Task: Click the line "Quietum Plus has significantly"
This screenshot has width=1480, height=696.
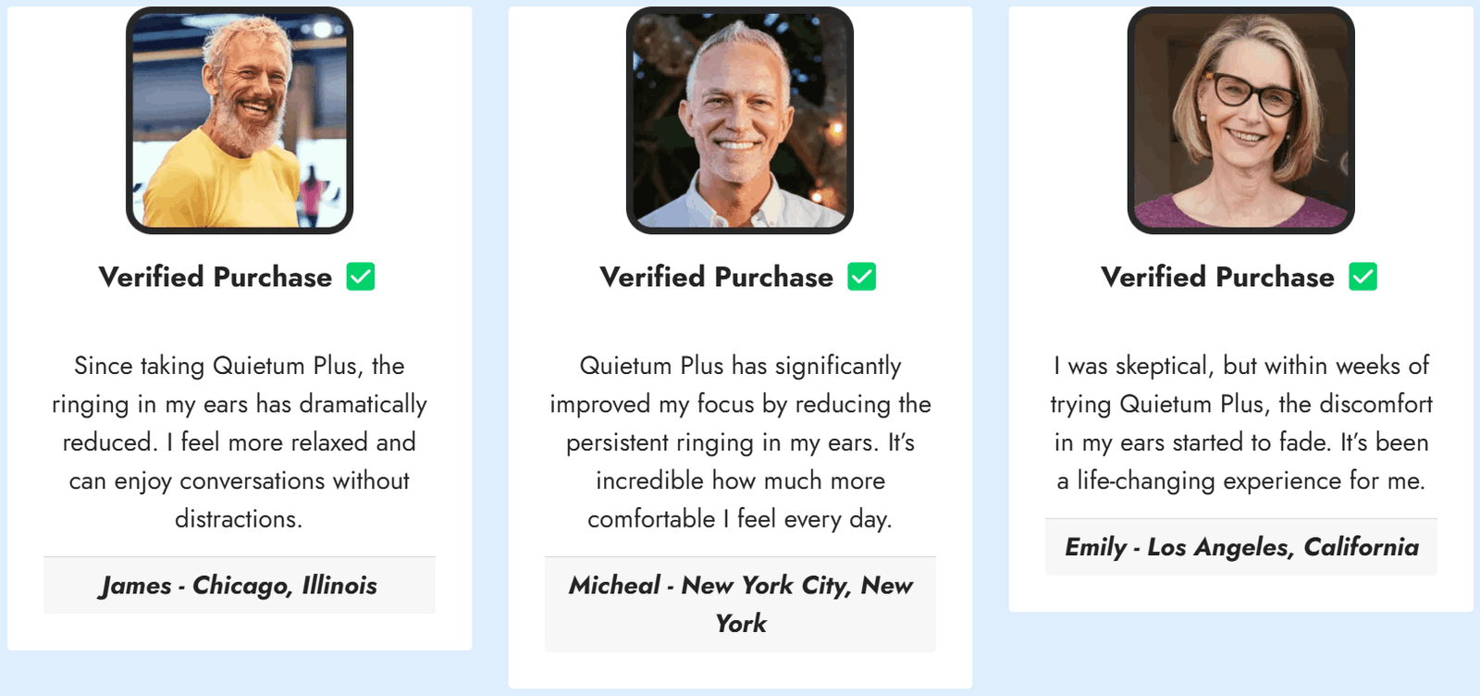Action: (x=740, y=366)
